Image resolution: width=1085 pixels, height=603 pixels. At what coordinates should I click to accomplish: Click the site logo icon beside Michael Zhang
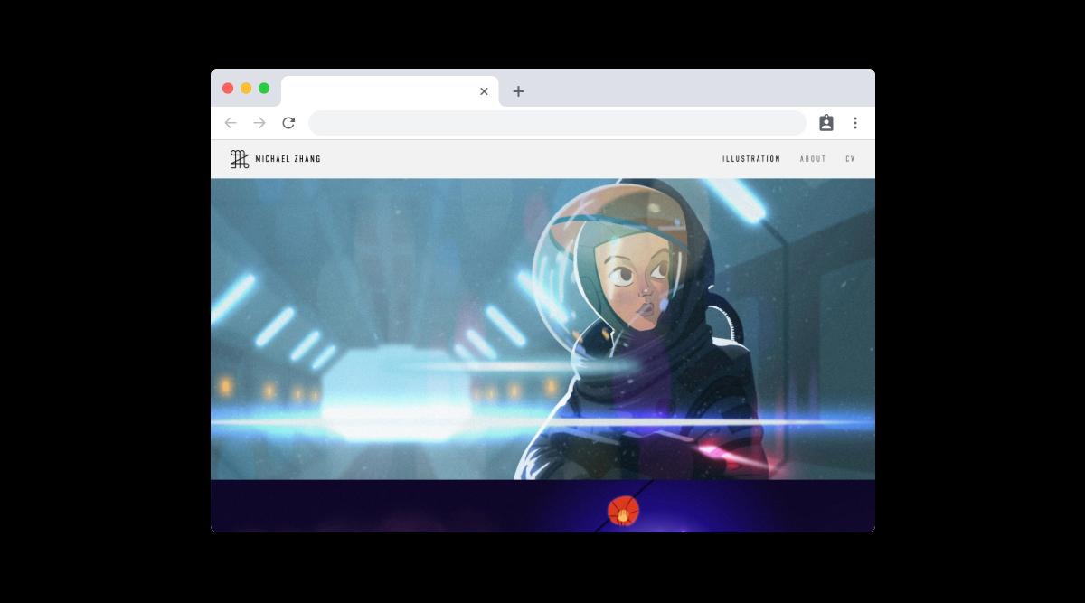pos(239,159)
